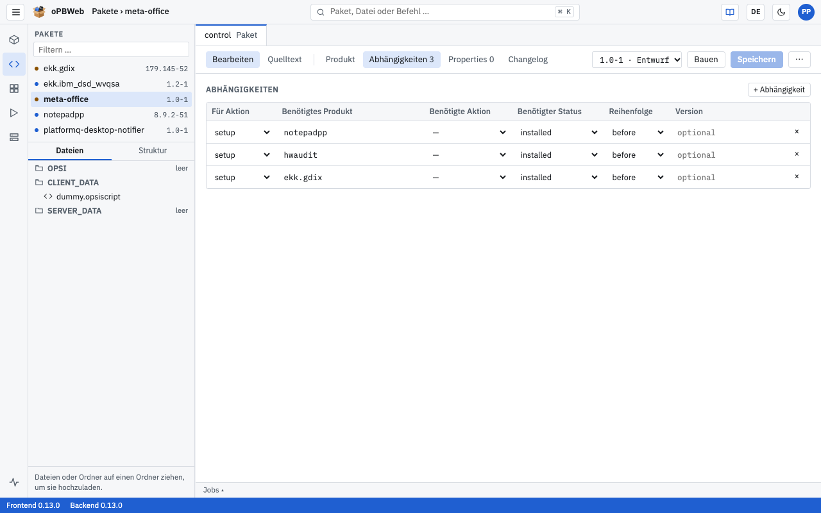821x513 pixels.
Task: Open the 1.0-1 Entwurf version dropdown
Action: click(637, 60)
